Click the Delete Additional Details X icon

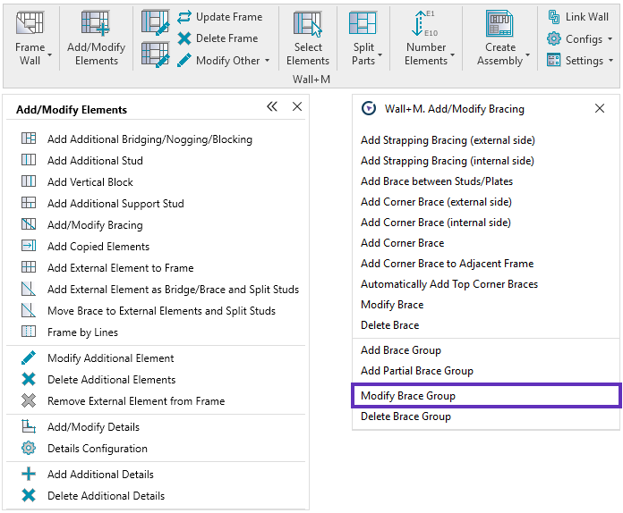[x=29, y=496]
